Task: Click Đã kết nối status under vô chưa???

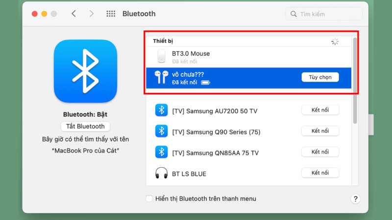Action: [x=185, y=83]
